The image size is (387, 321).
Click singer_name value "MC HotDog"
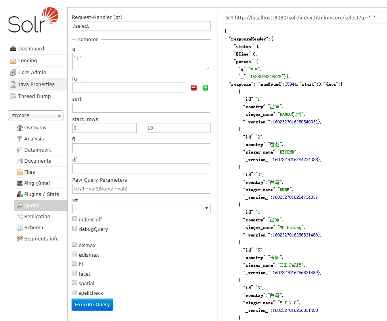pyautogui.click(x=291, y=227)
